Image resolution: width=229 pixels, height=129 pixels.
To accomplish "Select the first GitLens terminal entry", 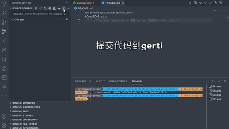I will coord(215,86).
